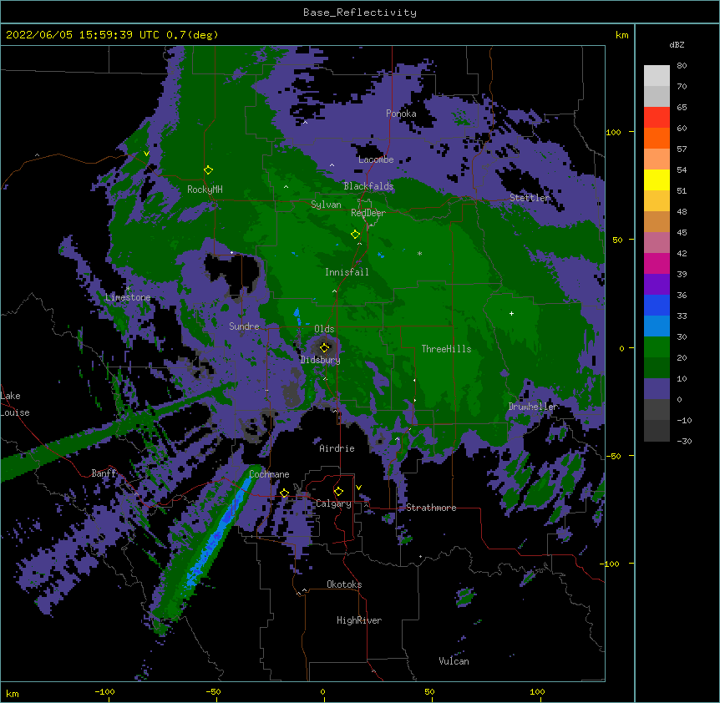Click the yellow diamond marker below Cochrane
Screen dimensions: 720x703
pyautogui.click(x=284, y=493)
